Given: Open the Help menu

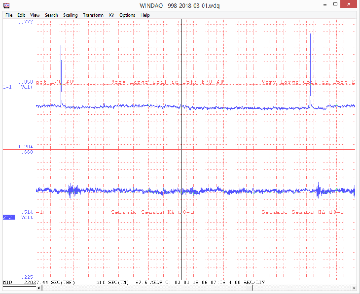Looking at the screenshot, I should tap(145, 15).
